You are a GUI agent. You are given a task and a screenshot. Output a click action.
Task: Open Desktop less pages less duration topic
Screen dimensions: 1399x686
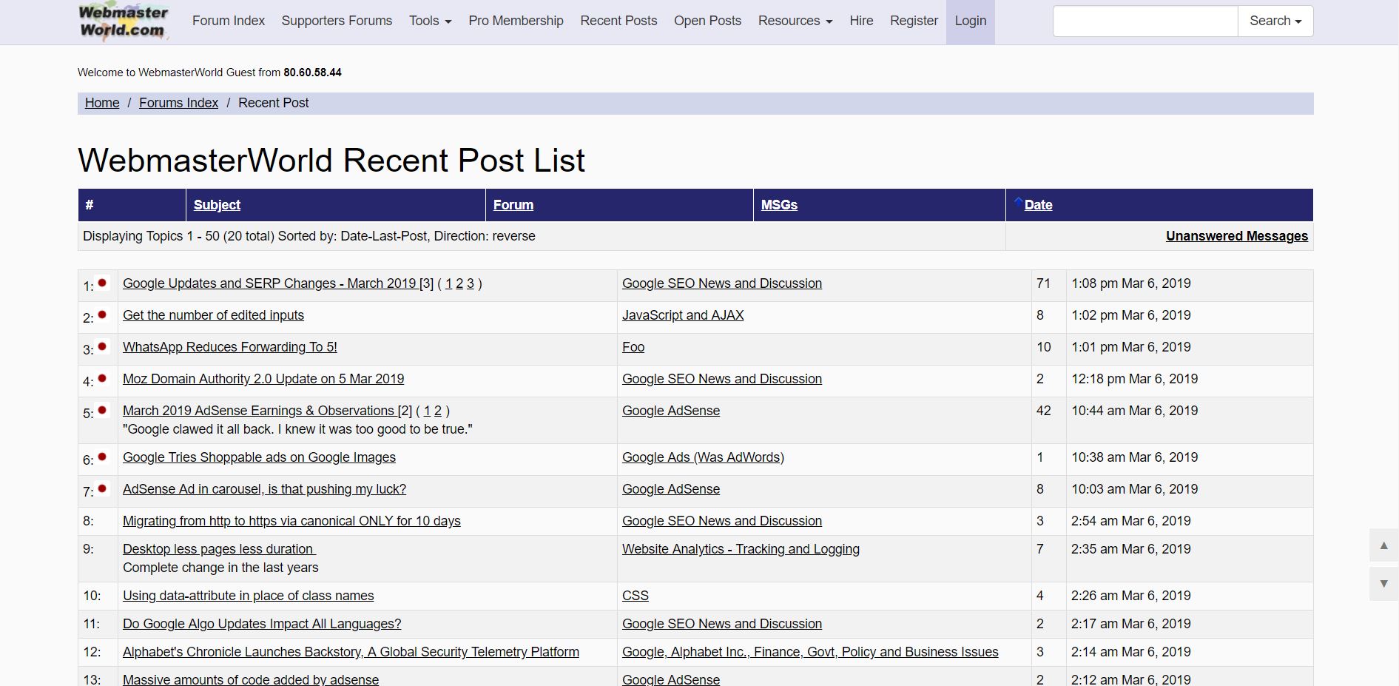pos(219,549)
